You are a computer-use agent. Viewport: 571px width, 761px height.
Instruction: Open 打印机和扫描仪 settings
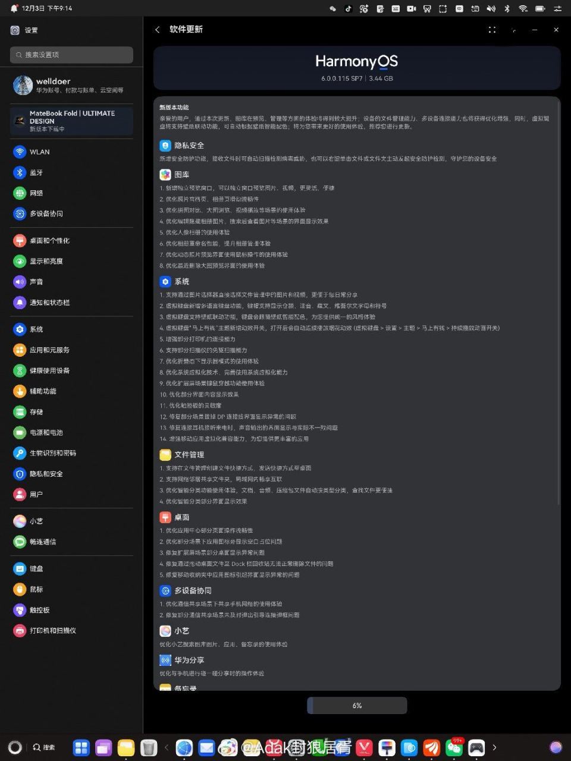(71, 630)
